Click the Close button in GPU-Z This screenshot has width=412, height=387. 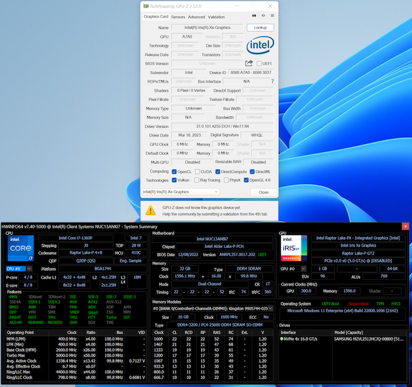[263, 192]
